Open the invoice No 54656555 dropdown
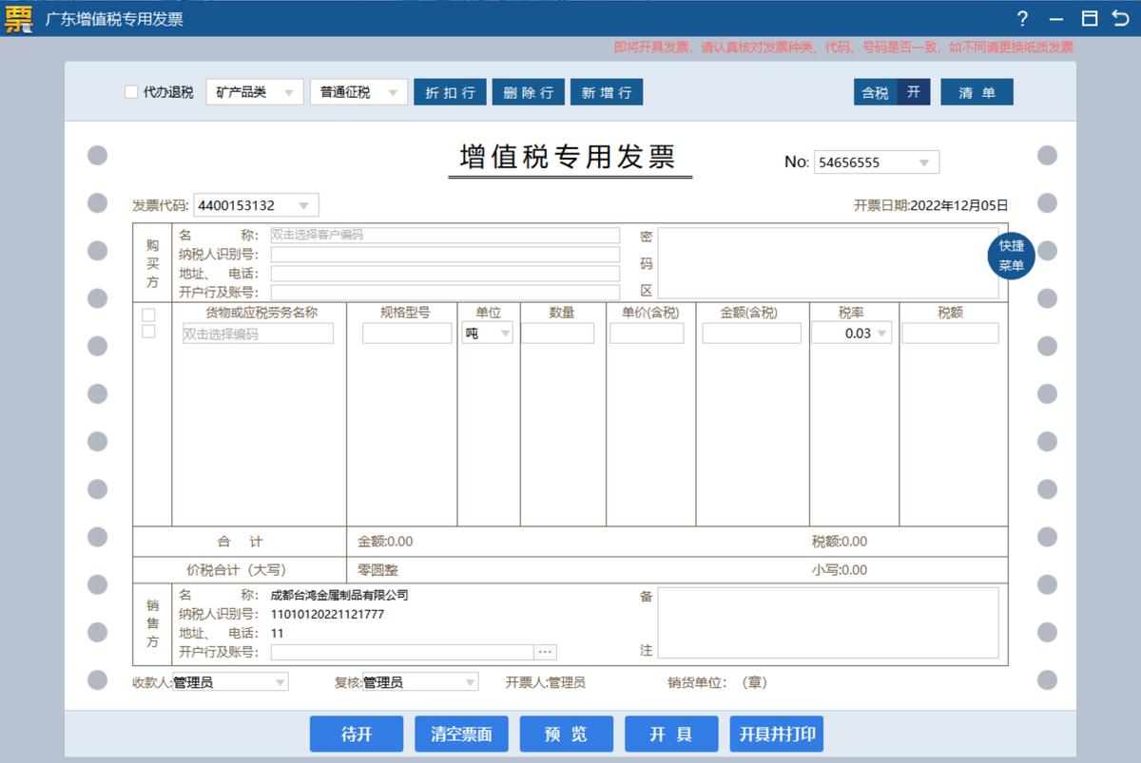The height and width of the screenshot is (763, 1141). (x=875, y=162)
